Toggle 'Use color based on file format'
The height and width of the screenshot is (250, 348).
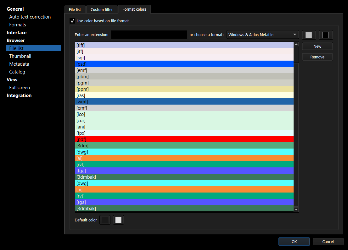(72, 21)
